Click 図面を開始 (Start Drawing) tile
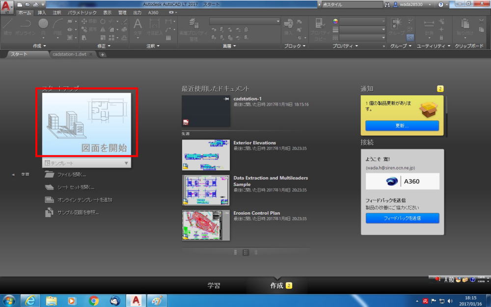Viewport: 491px width, 307px height. [x=87, y=124]
